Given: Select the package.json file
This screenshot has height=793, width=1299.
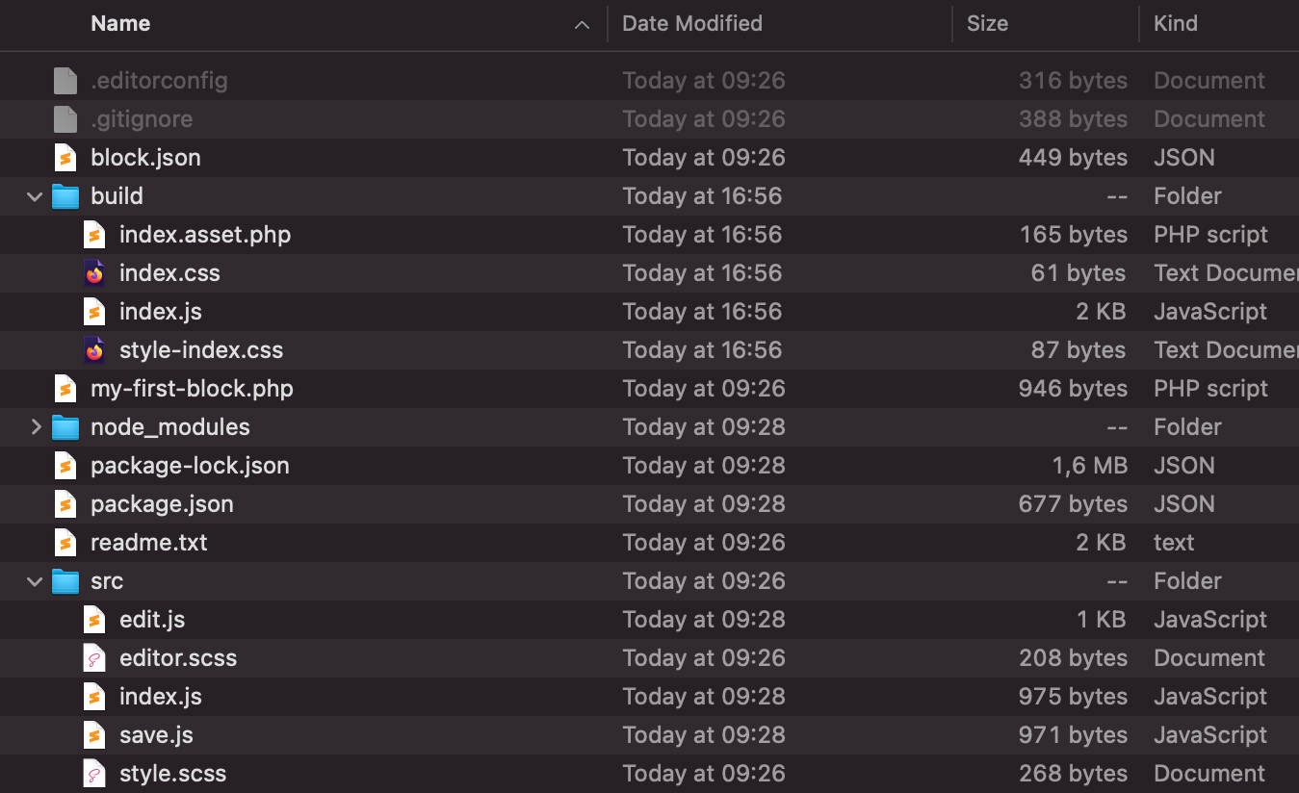Looking at the screenshot, I should click(162, 504).
